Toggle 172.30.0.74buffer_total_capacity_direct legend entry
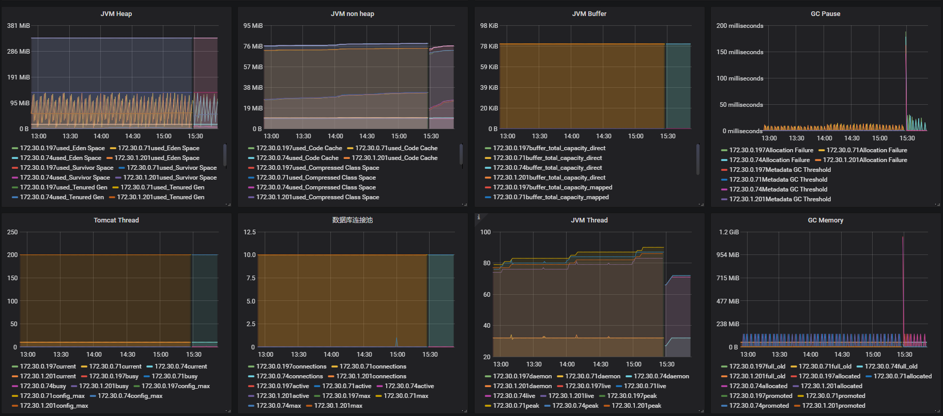Image resolution: width=943 pixels, height=416 pixels. pos(547,168)
